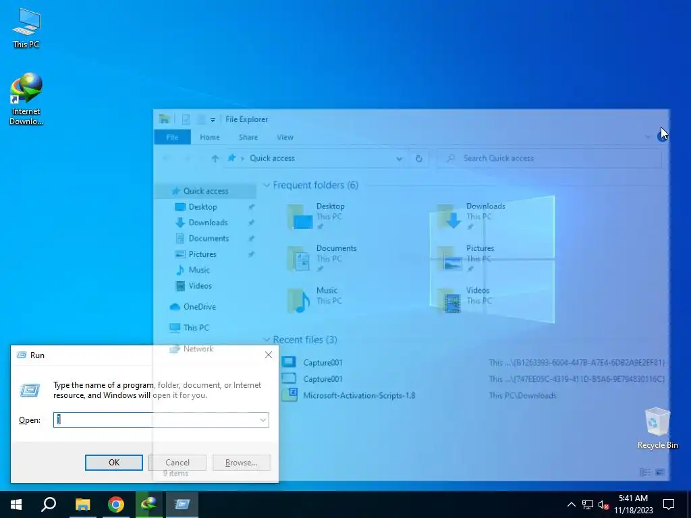The width and height of the screenshot is (691, 518).
Task: Select OneDrive in the navigation pane
Action: click(x=199, y=307)
